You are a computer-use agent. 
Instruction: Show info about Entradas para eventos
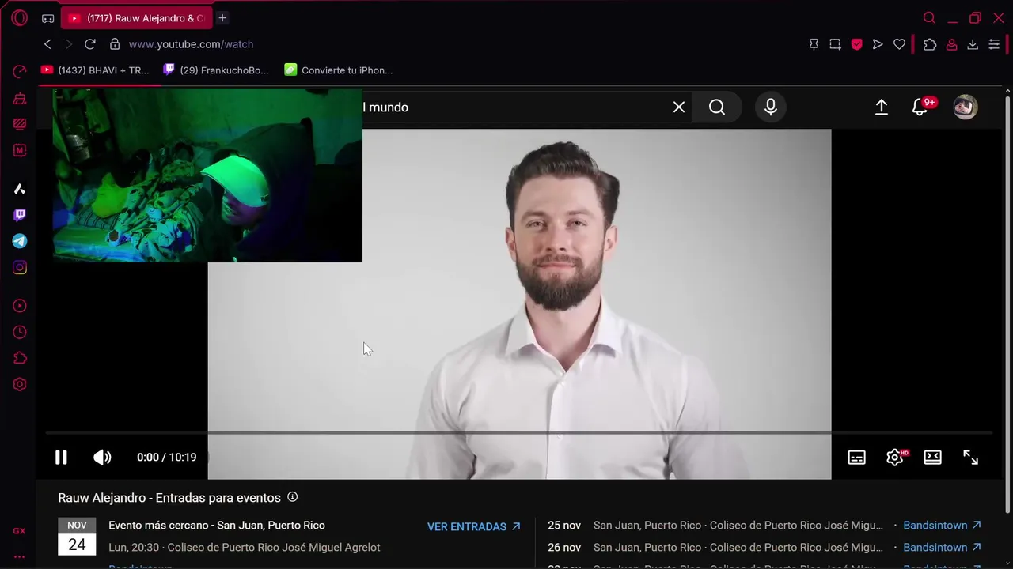point(292,497)
